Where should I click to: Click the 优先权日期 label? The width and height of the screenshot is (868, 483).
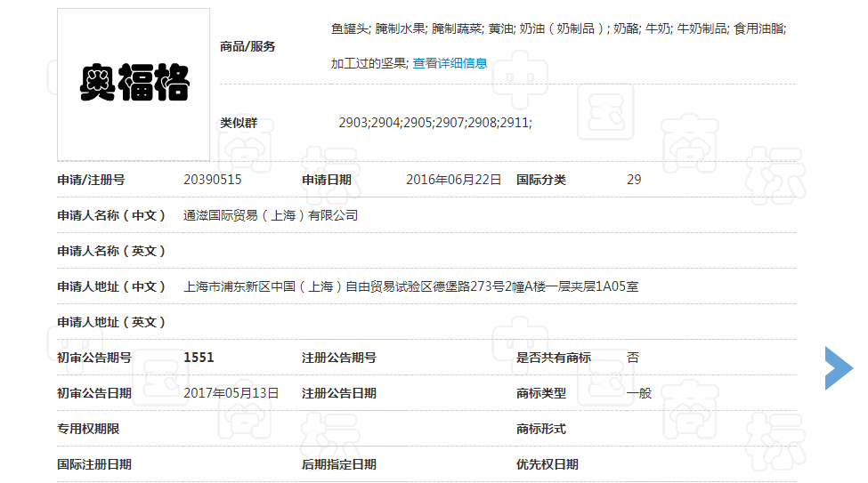(547, 464)
